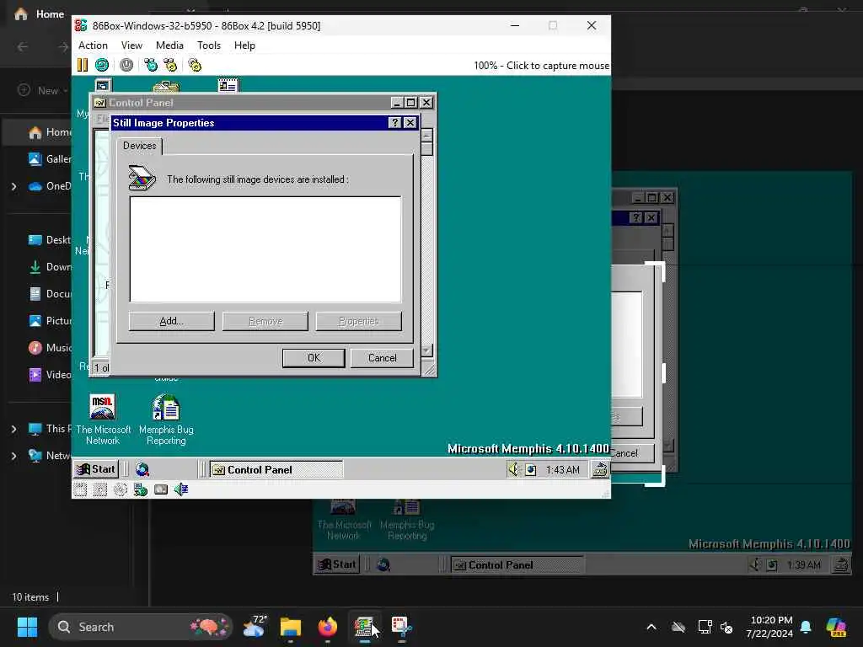Pause emulation with the yellow pause icon
Screen dimensions: 863x647
tap(83, 65)
